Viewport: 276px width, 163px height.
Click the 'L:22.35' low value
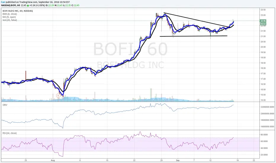pos(67,5)
